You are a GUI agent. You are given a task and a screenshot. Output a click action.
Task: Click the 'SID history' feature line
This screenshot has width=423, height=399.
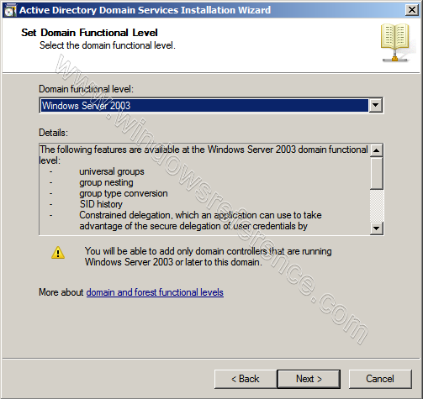pyautogui.click(x=101, y=204)
